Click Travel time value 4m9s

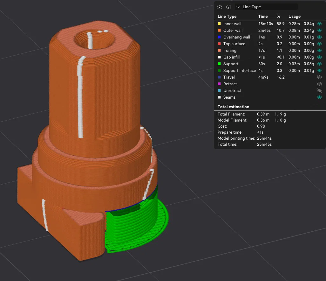click(263, 77)
